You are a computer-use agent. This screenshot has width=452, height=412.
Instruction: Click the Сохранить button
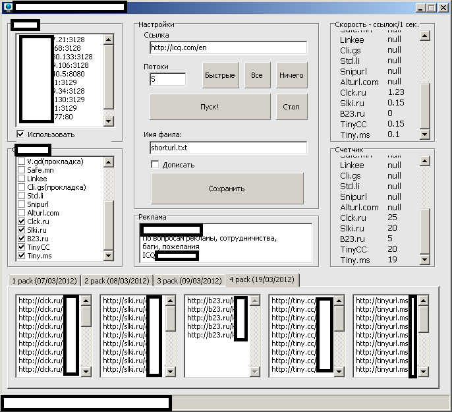click(227, 189)
